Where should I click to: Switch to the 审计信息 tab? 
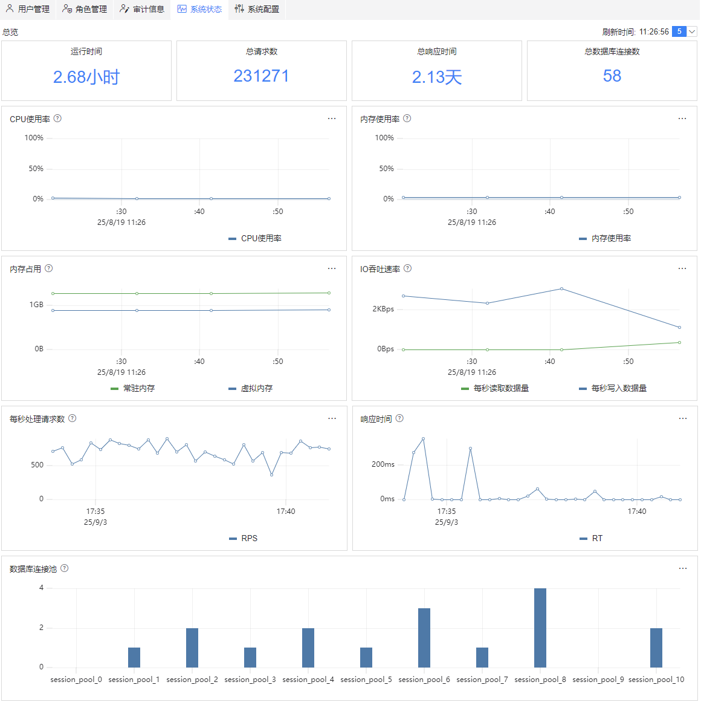coord(143,9)
